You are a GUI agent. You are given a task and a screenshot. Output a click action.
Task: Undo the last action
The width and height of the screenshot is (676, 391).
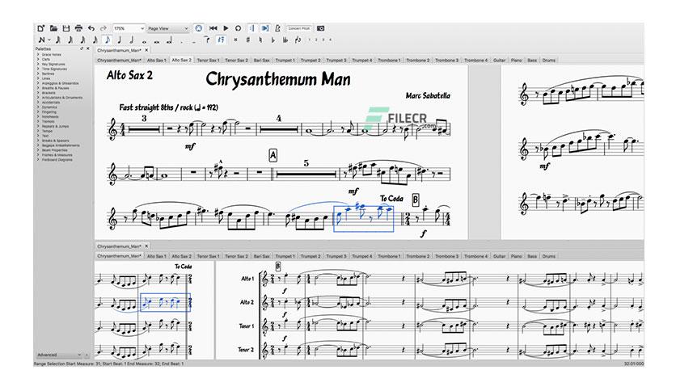(x=91, y=28)
